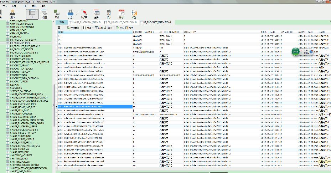Screen dimensions: 331x173
Task: Click the Schedule calendar toolbar icon
Action: pos(121,13)
